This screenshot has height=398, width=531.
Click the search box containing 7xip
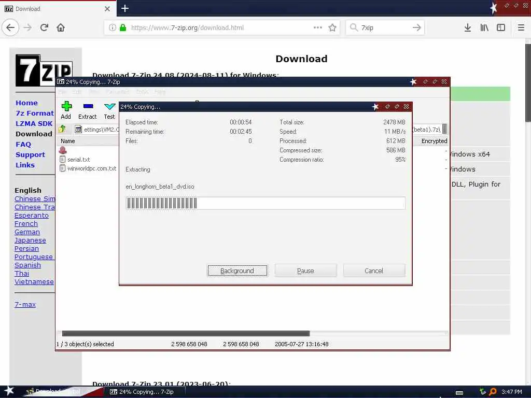[384, 27]
